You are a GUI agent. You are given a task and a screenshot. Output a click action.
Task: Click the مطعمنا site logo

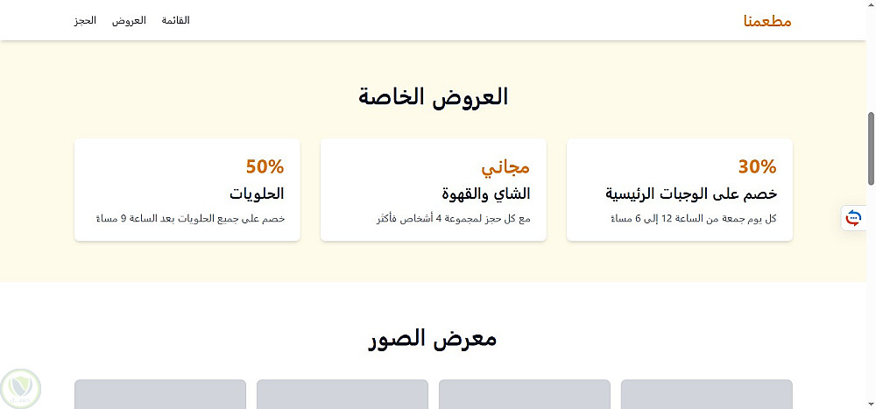pos(766,21)
